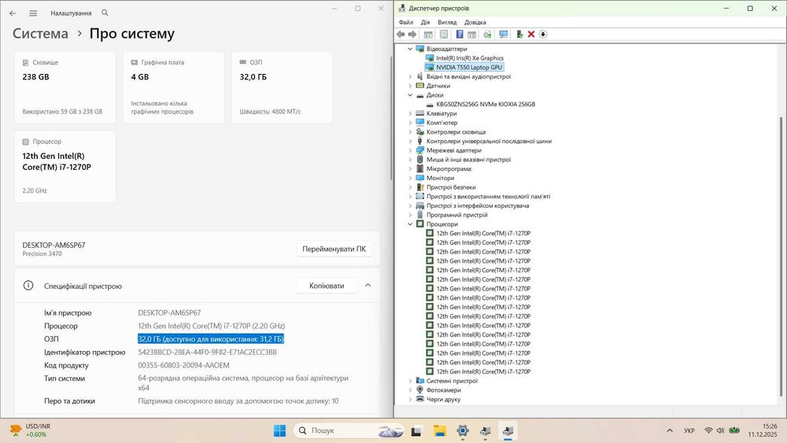The height and width of the screenshot is (443, 787).
Task: Show hidden tray icons chevron
Action: point(670,430)
